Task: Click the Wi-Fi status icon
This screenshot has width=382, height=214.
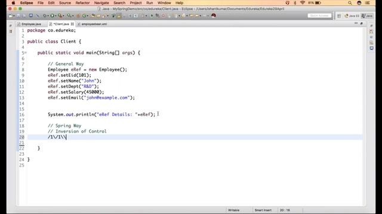Action: [303, 3]
